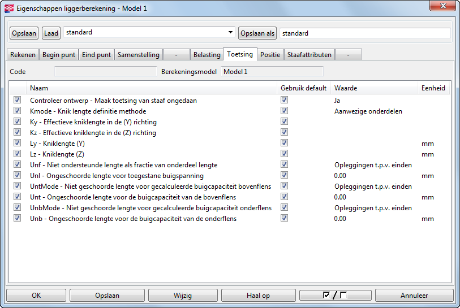The height and width of the screenshot is (308, 460).
Task: Disable Gebruik default for Ly Kniklengte
Action: (x=284, y=143)
